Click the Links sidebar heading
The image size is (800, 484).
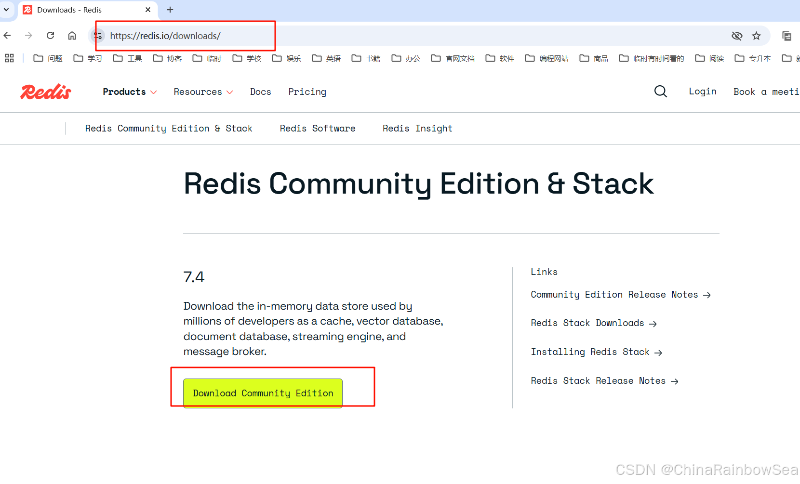(544, 272)
